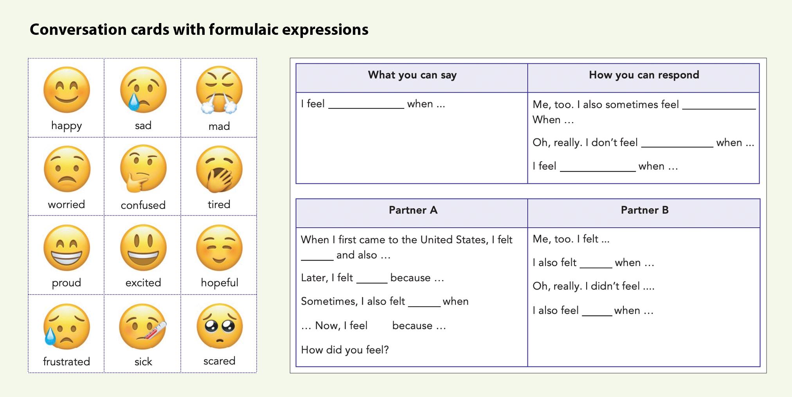Click the blank after "I feel" in first column
792x397 pixels.
[366, 105]
